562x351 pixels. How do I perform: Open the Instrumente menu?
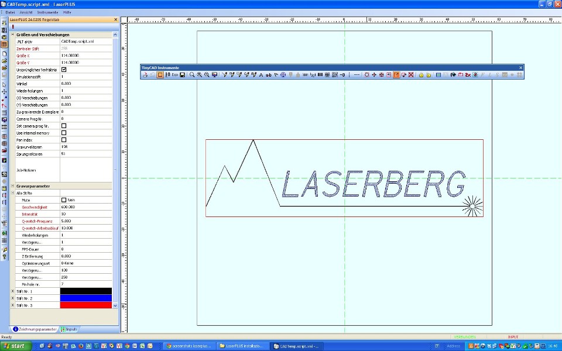pos(47,12)
